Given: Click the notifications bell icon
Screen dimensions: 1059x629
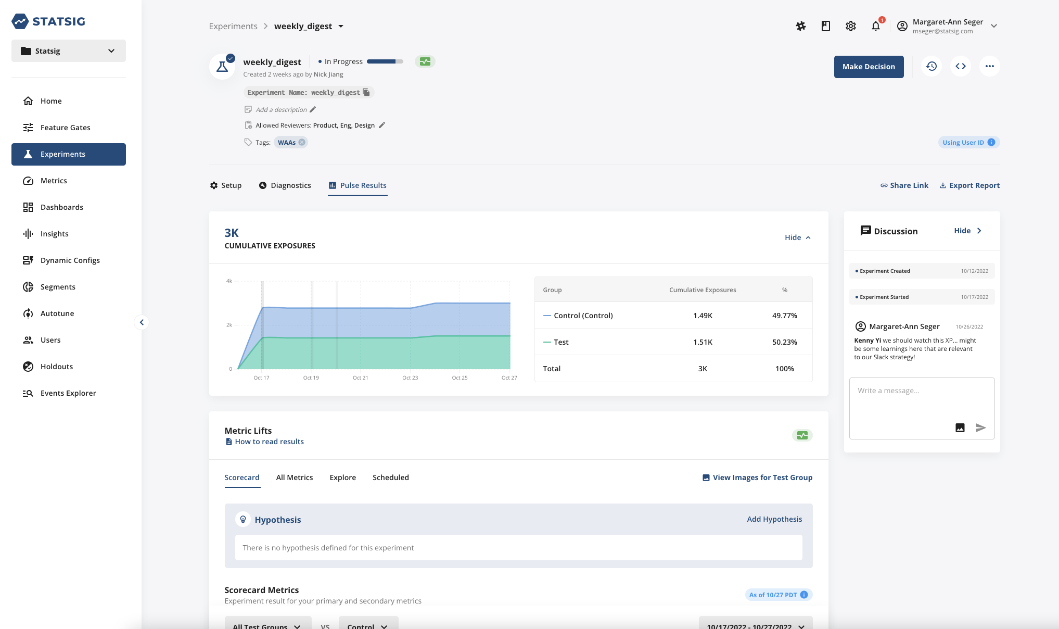Looking at the screenshot, I should tap(876, 26).
